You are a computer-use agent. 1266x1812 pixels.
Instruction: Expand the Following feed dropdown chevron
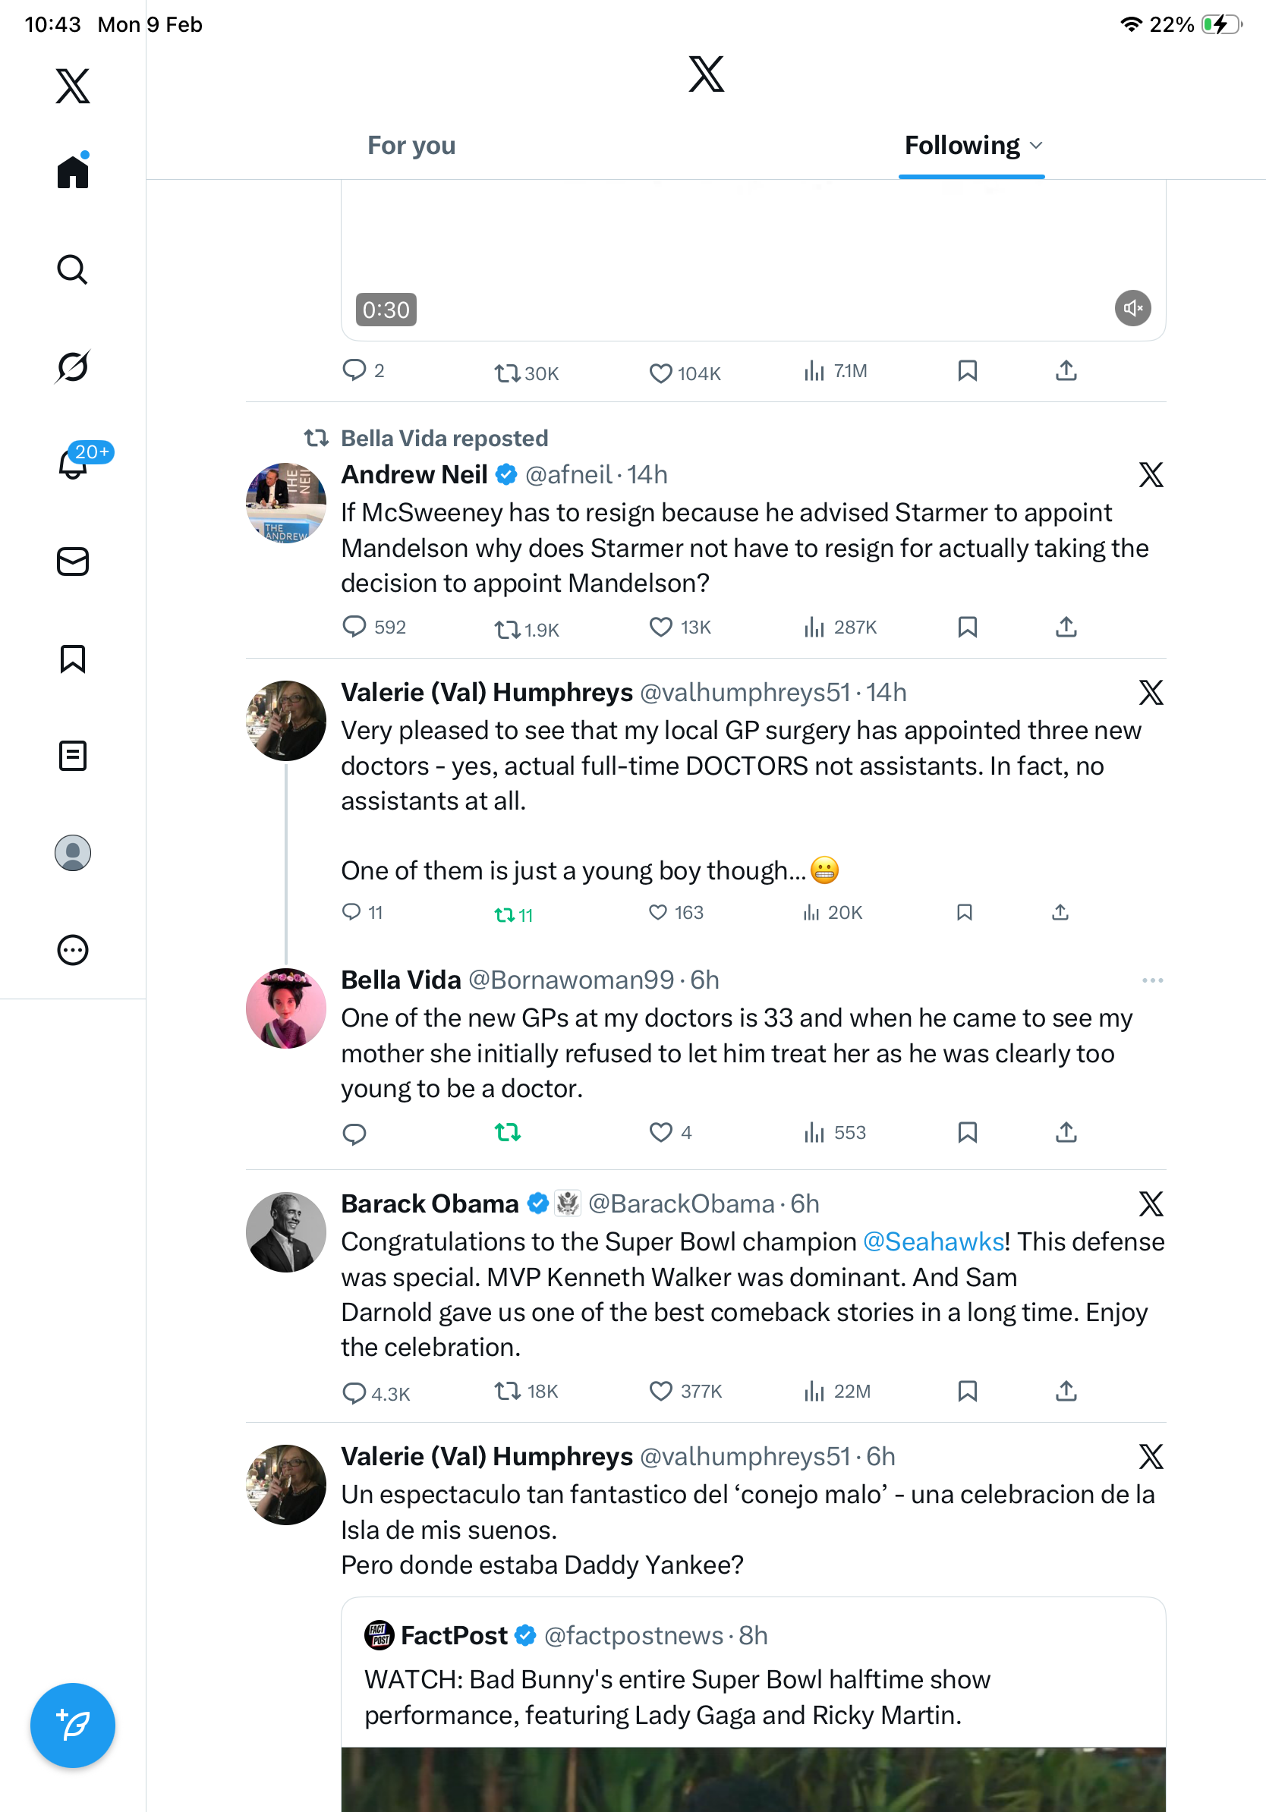point(1036,146)
